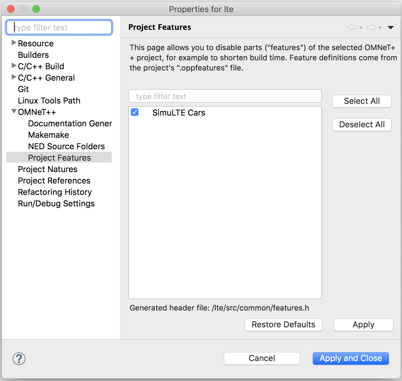Click Apply and Close button
The width and height of the screenshot is (402, 381).
tap(351, 358)
